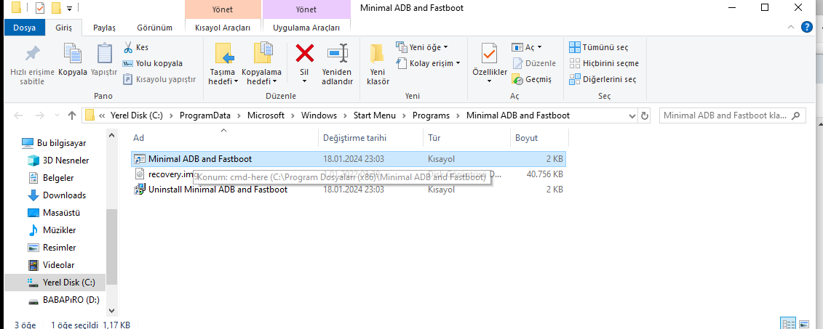Open Downloads in the sidebar
Image resolution: width=823 pixels, height=329 pixels.
click(57, 195)
